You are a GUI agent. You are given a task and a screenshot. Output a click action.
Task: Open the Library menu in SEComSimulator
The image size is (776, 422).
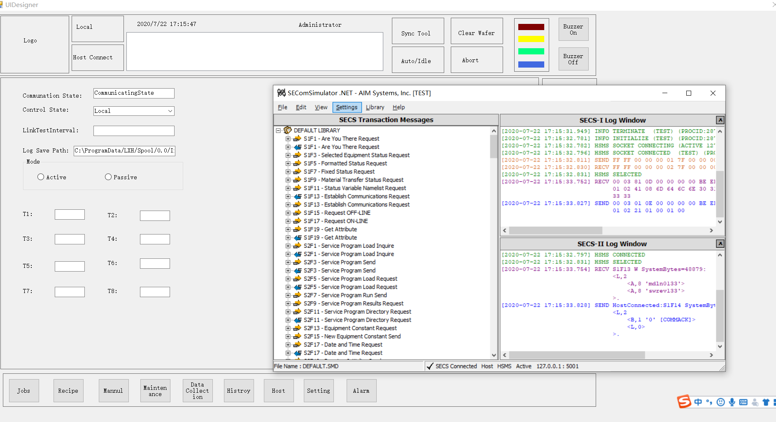click(375, 107)
